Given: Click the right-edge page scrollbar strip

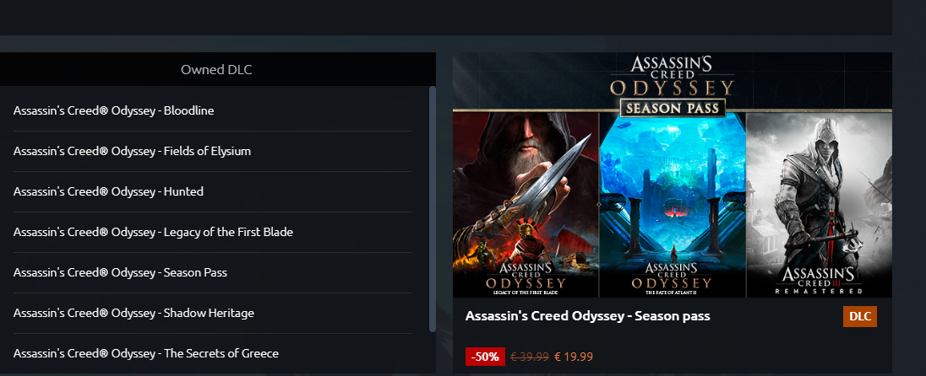Looking at the screenshot, I should [x=909, y=188].
